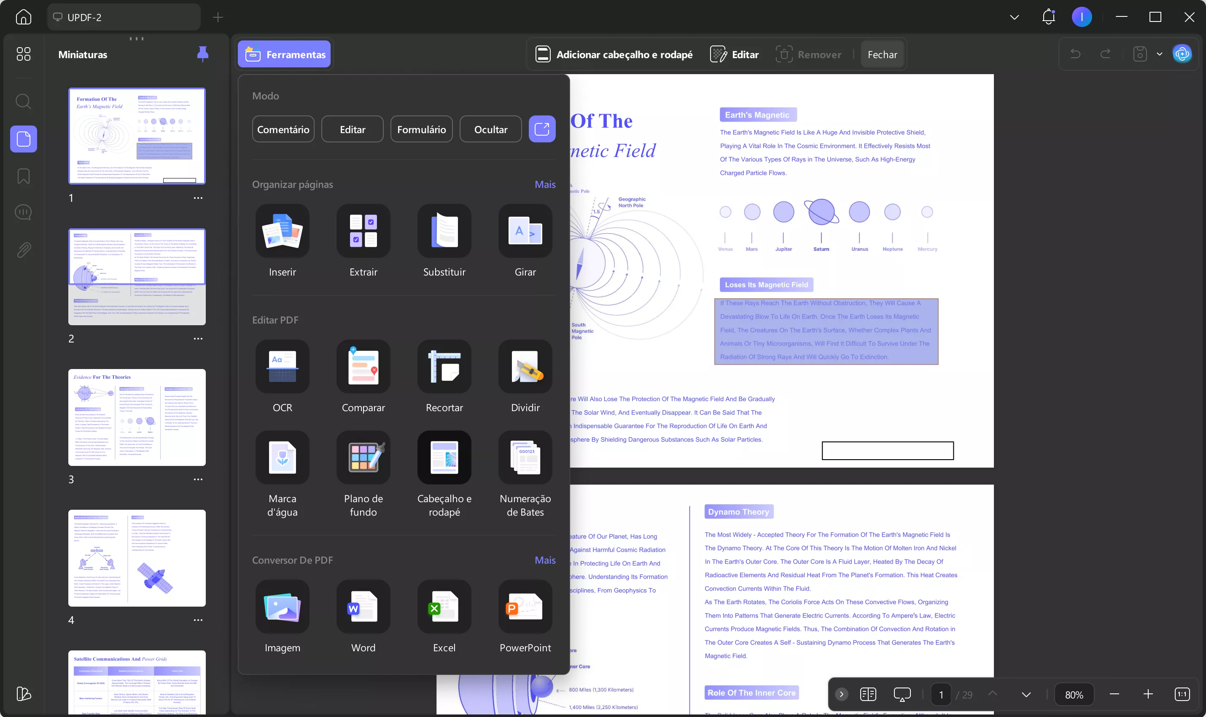Switch to Comentário mode
1206x717 pixels.
pos(283,129)
